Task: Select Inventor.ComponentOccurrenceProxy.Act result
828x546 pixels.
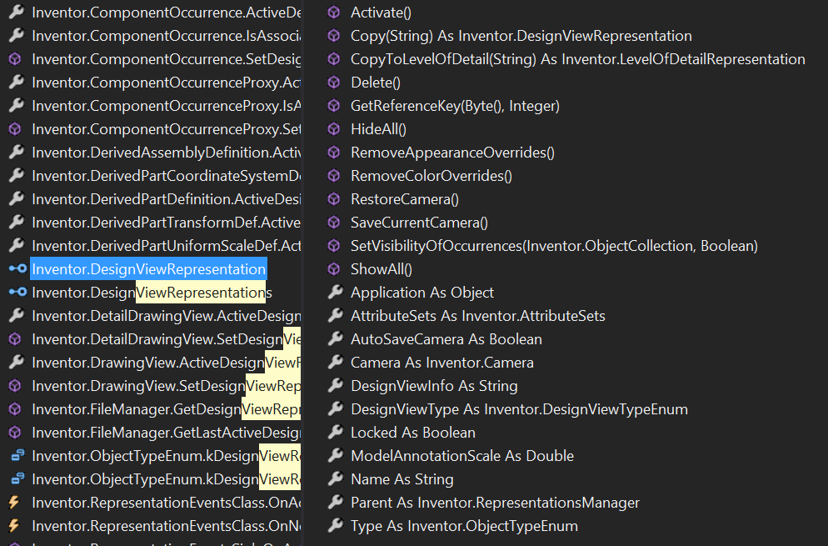Action: point(167,82)
